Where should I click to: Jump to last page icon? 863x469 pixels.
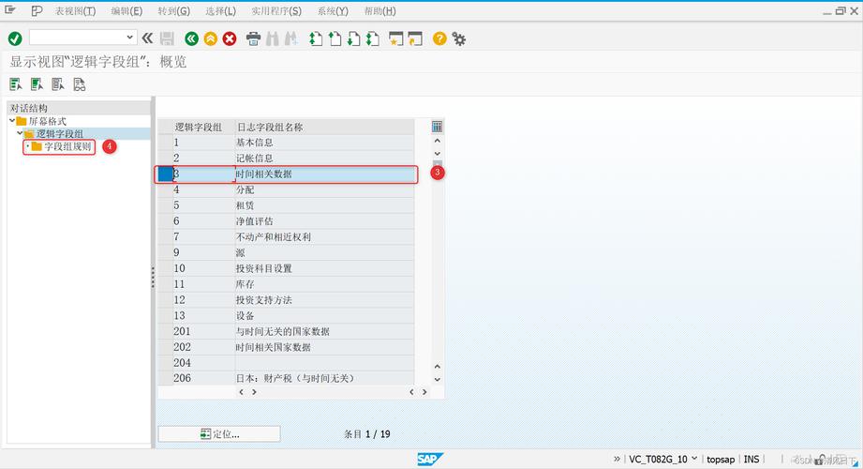373,38
